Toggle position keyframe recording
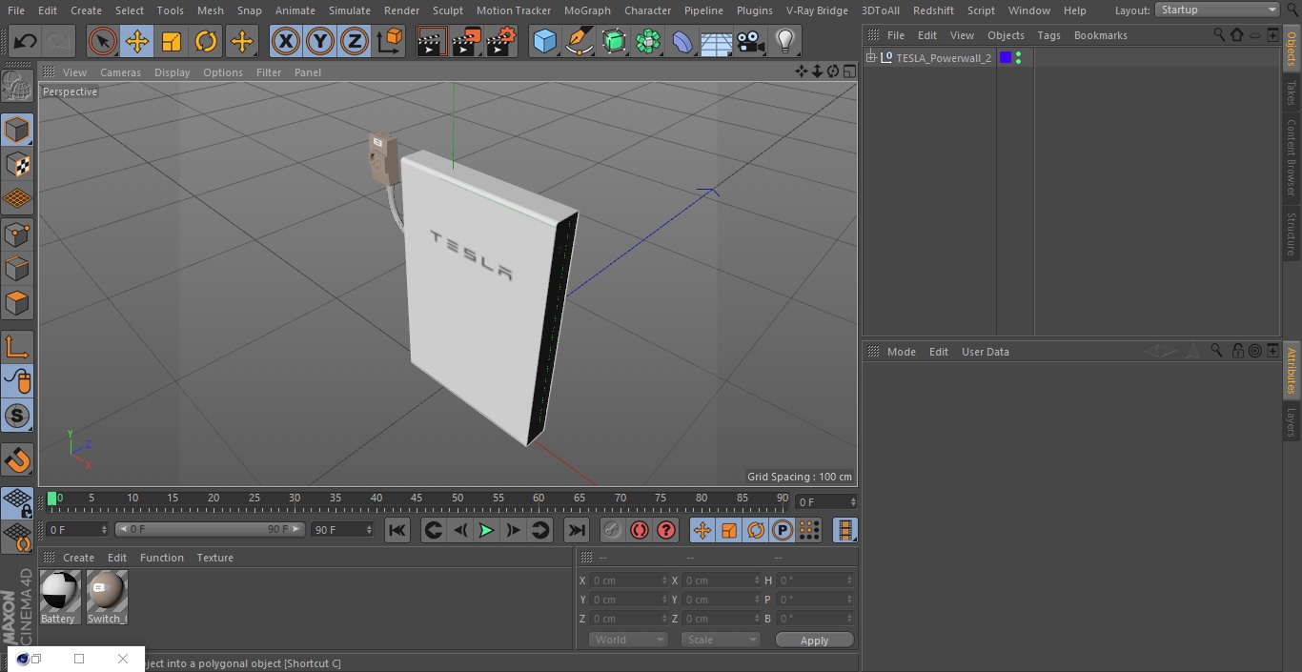This screenshot has height=672, width=1302. [x=702, y=530]
